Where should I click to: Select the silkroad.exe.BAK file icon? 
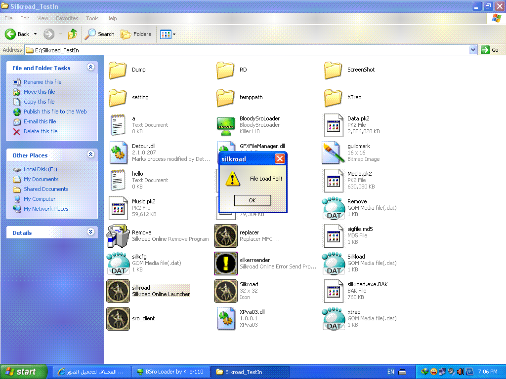[333, 291]
